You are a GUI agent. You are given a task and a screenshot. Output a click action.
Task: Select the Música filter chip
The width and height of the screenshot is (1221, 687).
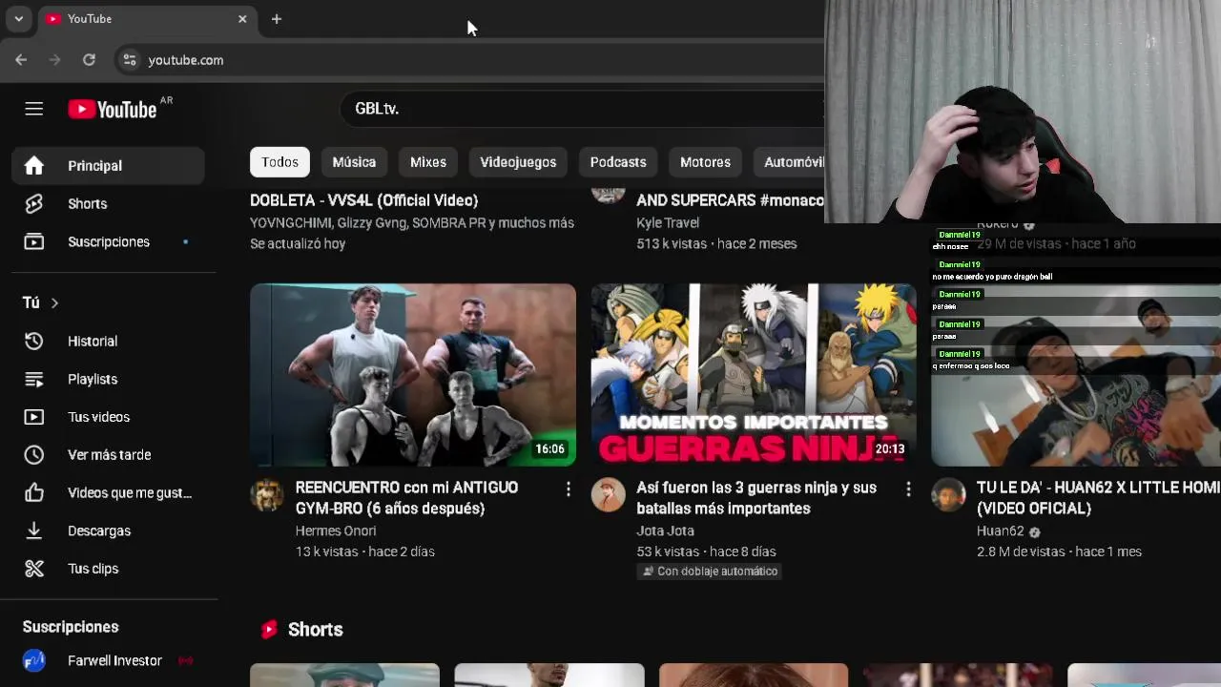[354, 162]
